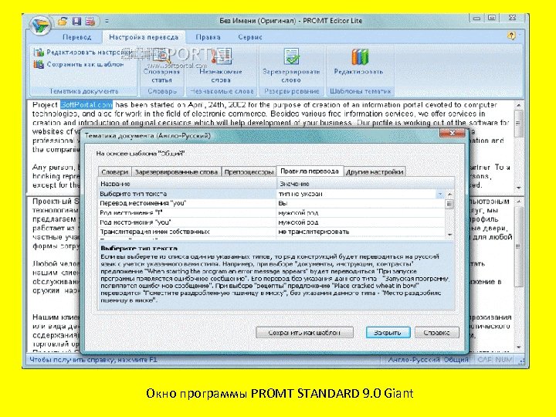Click the Сохранить как шаблон dialog button
The height and width of the screenshot is (417, 556).
tap(304, 333)
